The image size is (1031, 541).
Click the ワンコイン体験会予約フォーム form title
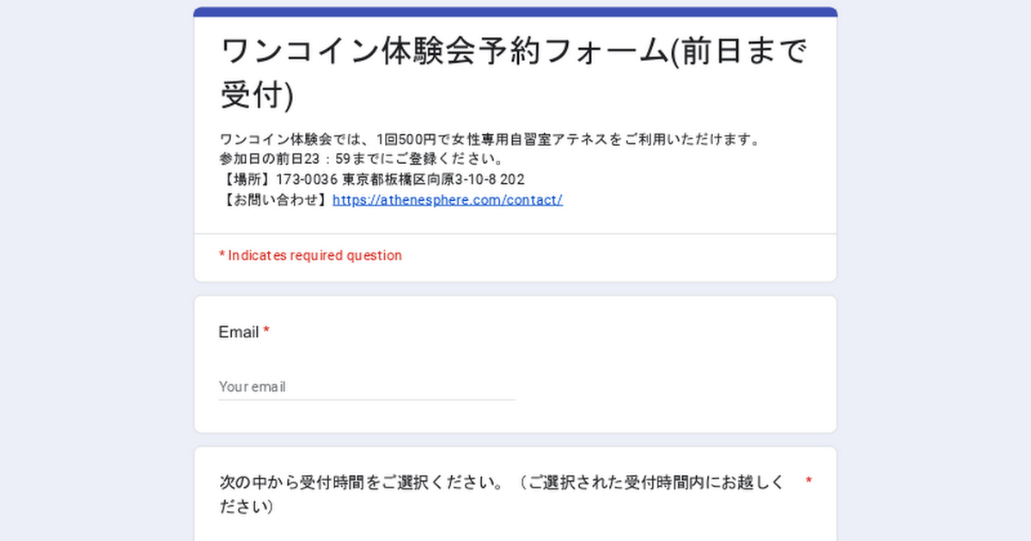515,73
